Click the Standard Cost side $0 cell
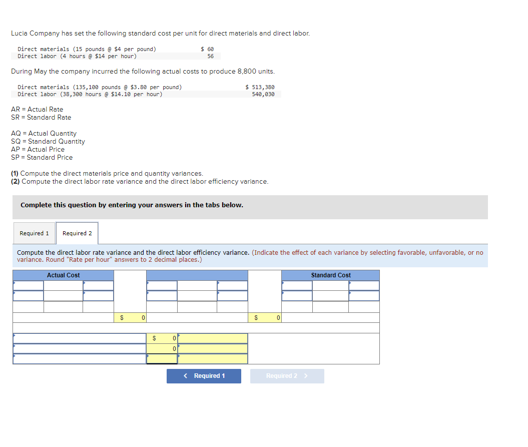 (x=265, y=317)
